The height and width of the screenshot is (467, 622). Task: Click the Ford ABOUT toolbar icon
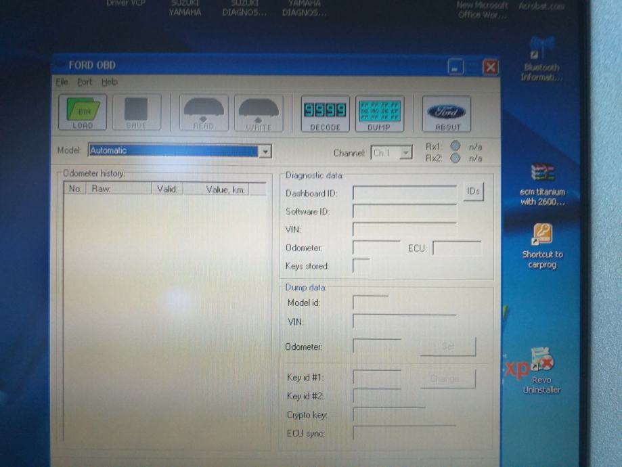point(446,114)
